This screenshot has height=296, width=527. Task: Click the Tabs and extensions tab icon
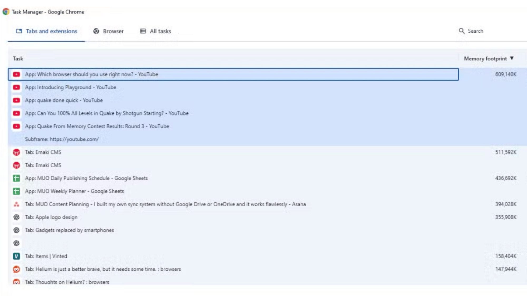(x=19, y=31)
